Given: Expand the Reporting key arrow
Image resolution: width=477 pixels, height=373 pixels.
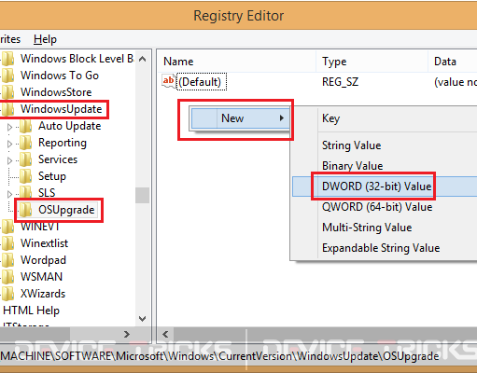Looking at the screenshot, I should click(9, 144).
